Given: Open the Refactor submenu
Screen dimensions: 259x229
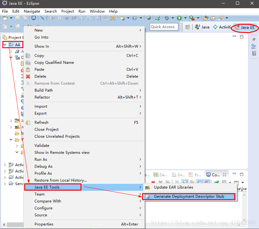Looking at the screenshot, I should pos(84,97).
